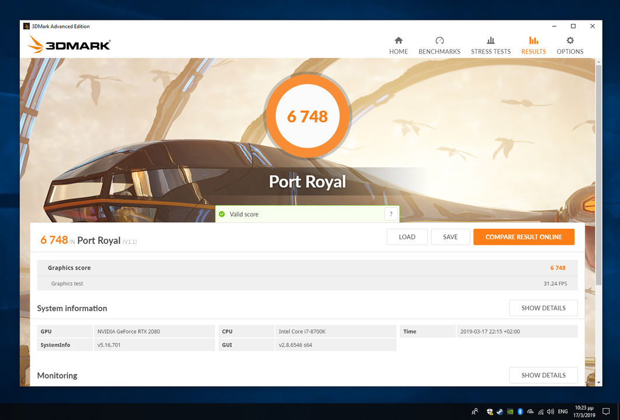Click the 3DMark logo
Viewport: 620px width, 420px height.
coord(69,44)
